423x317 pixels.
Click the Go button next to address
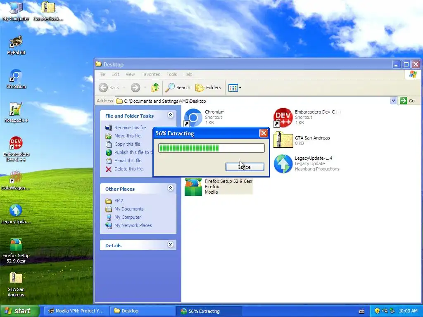coord(407,101)
